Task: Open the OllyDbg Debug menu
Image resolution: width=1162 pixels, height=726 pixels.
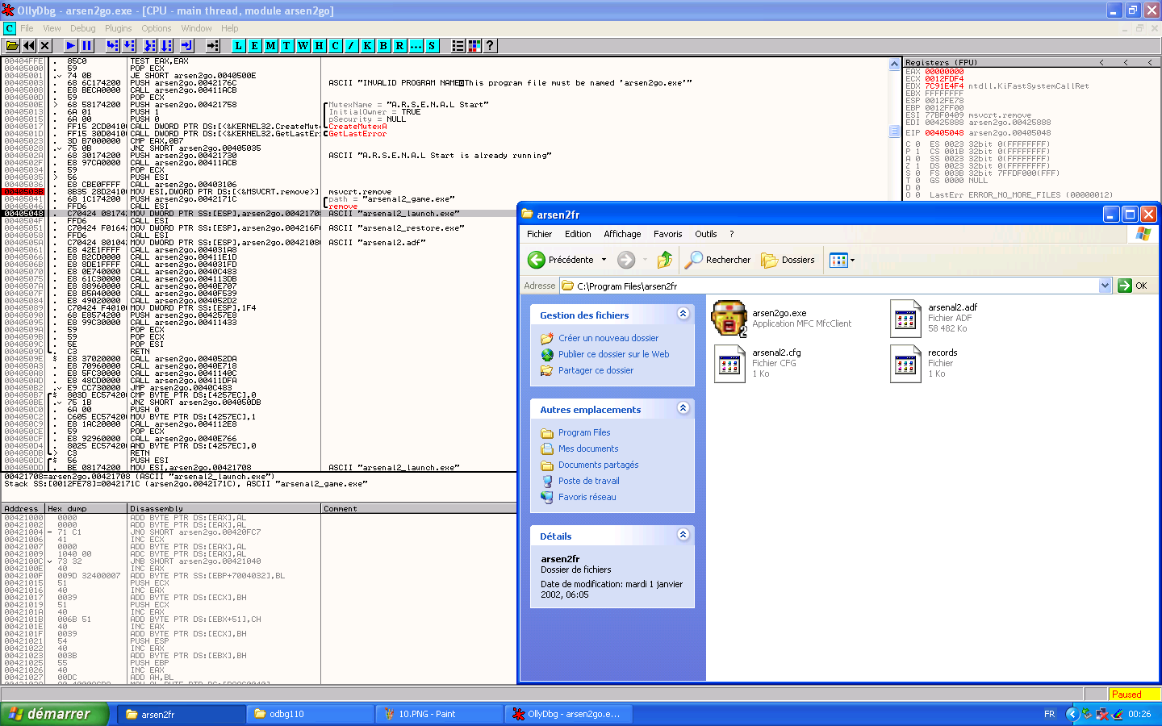Action: [x=82, y=28]
